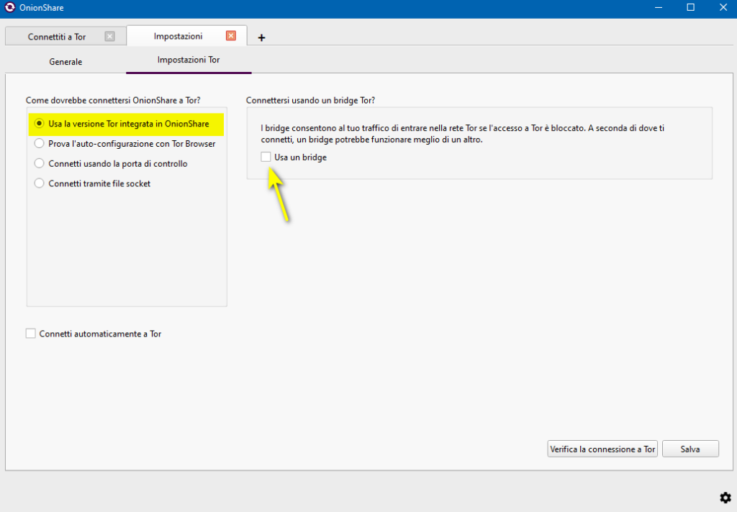
Task: Open the 'Generale' settings sub-tab
Action: pyautogui.click(x=65, y=62)
